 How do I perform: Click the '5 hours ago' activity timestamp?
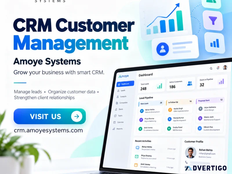coord(171,158)
